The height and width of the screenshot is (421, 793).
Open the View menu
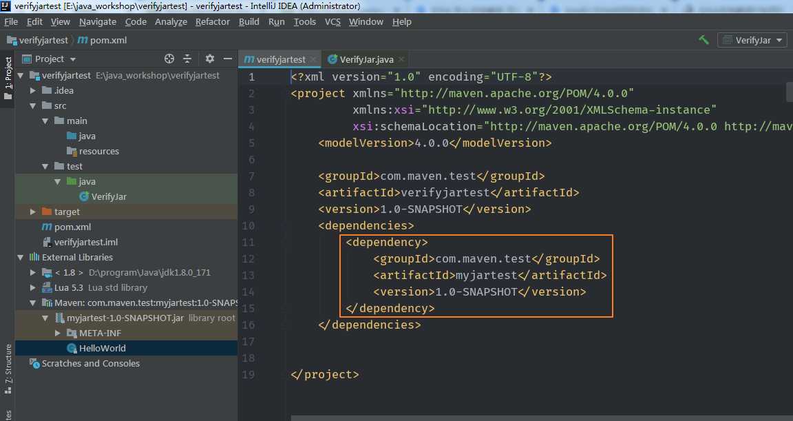click(x=60, y=22)
